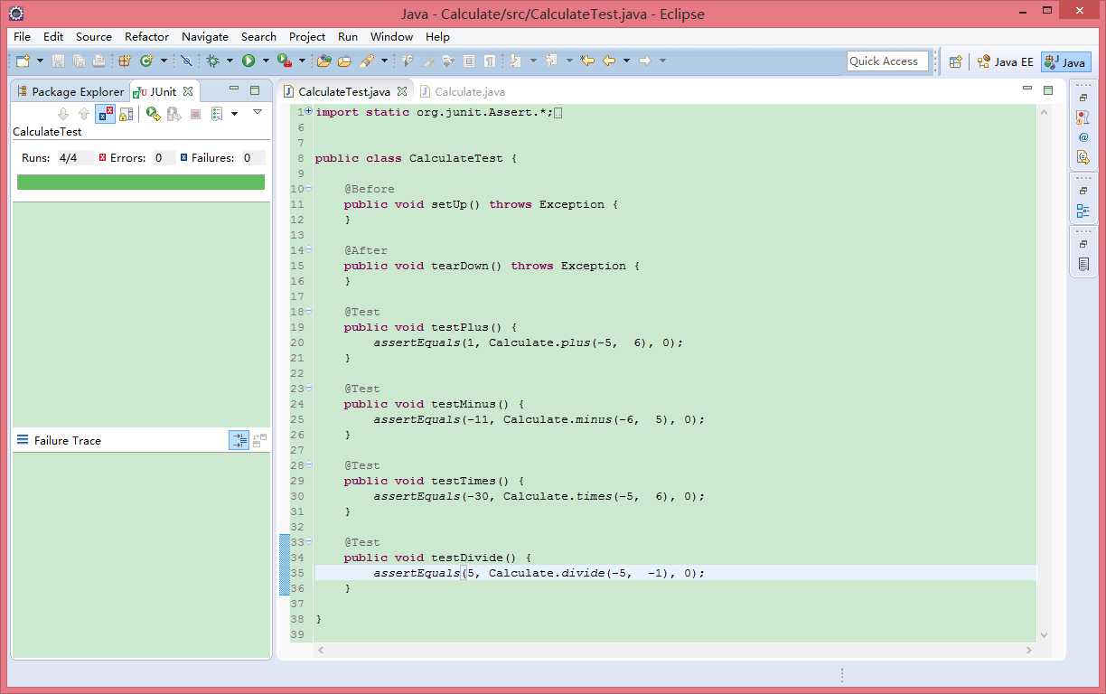Click the Print icon in the toolbar
1106x694 pixels.
[98, 61]
